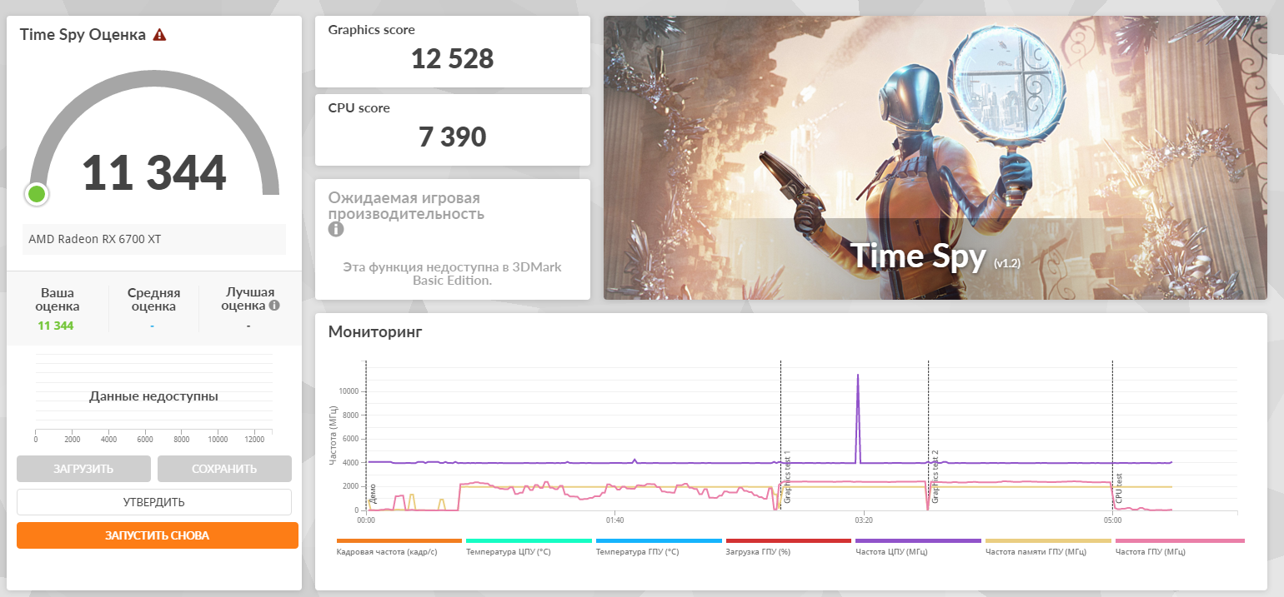
Task: Toggle the Частота памяти ГПУ (МГц) legend series
Action: click(x=1048, y=547)
